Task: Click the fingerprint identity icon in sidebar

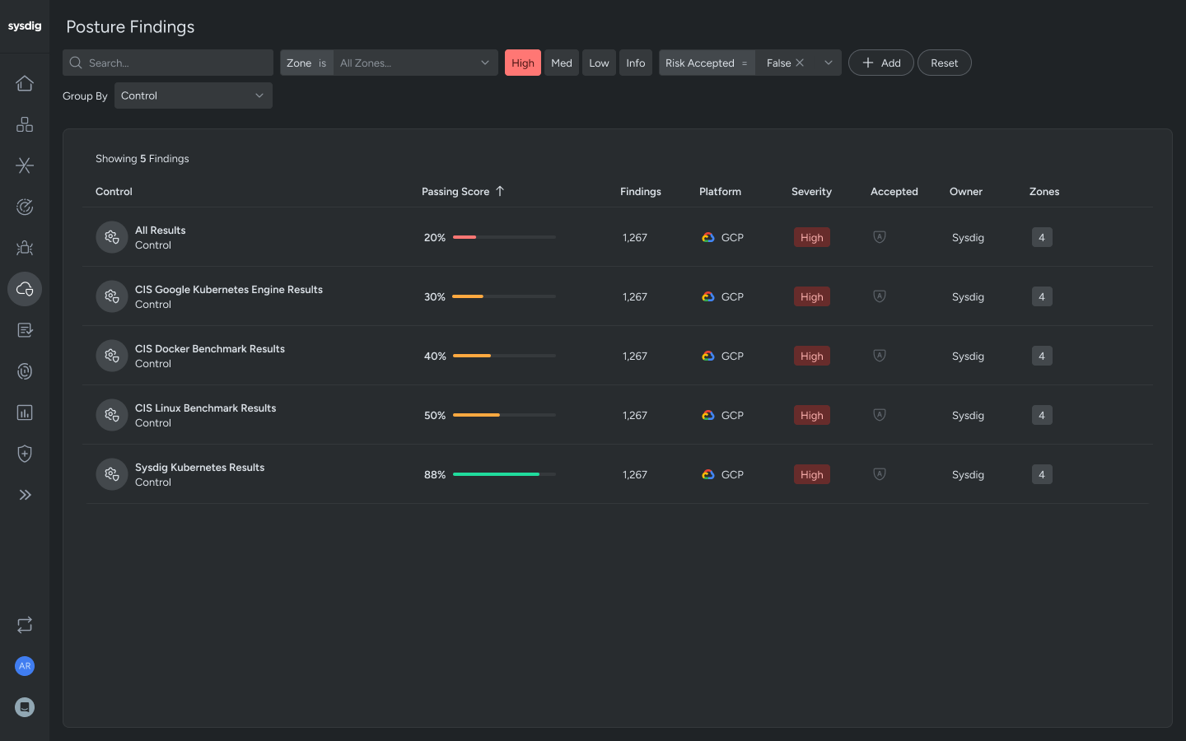Action: (x=25, y=371)
